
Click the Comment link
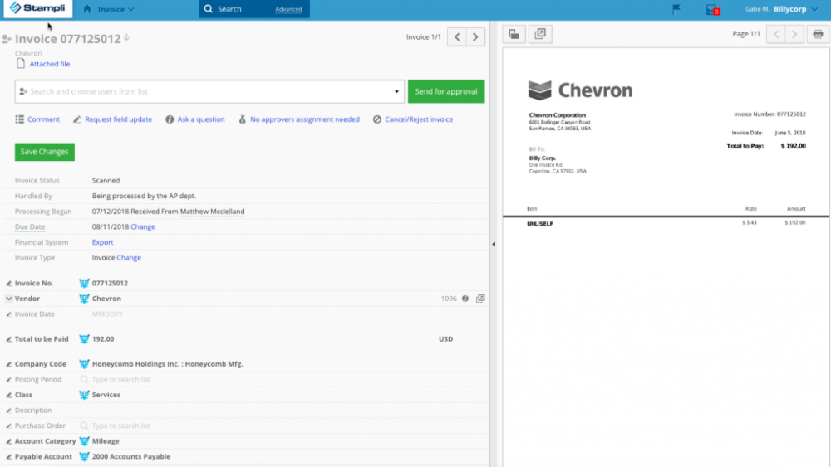point(43,119)
